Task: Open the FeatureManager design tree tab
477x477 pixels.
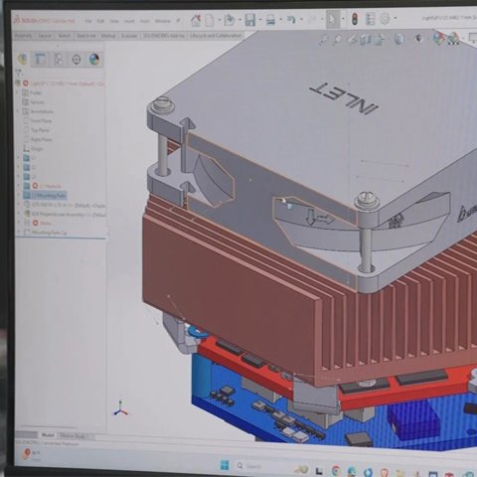Action: (x=23, y=60)
